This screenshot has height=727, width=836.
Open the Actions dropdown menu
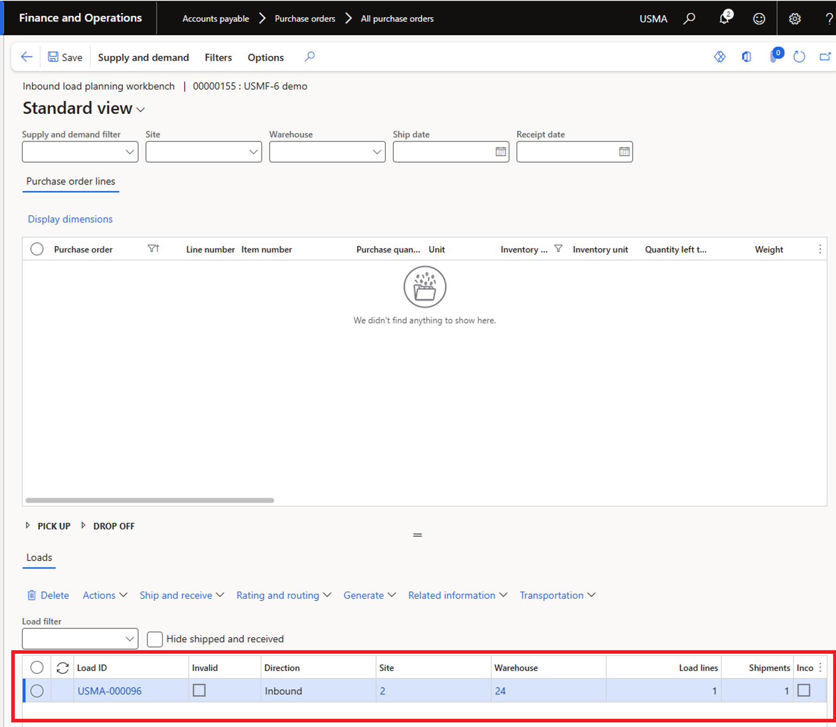click(105, 595)
